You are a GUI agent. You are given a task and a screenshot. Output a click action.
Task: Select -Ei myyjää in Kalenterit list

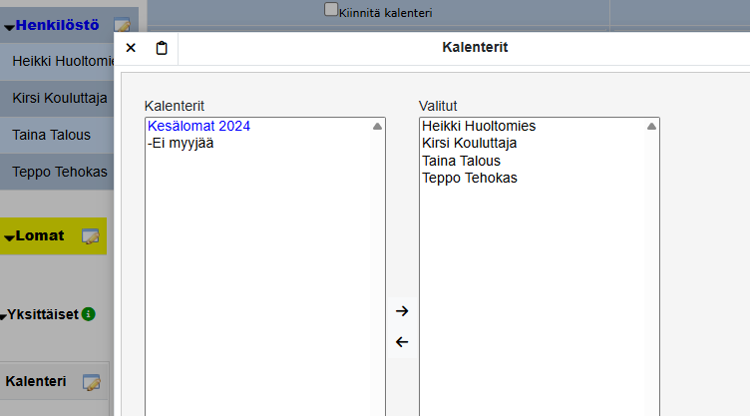coord(180,144)
